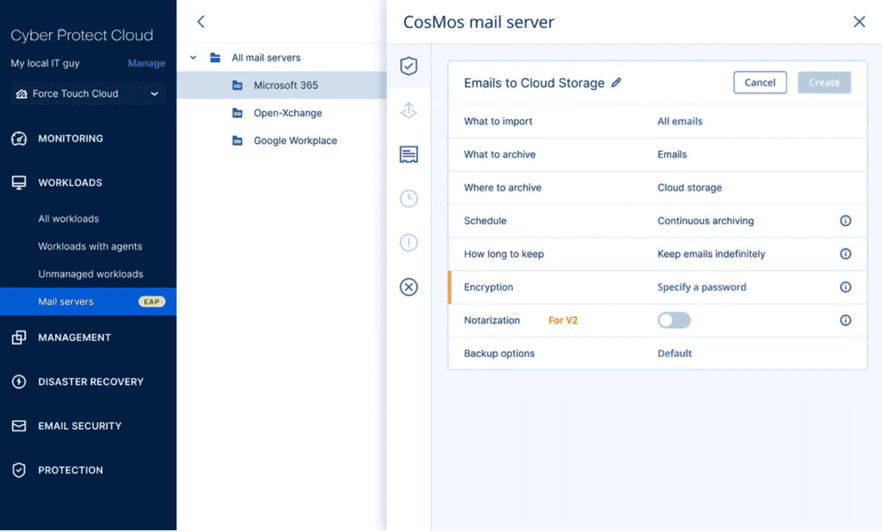Click the Protection shield icon in sidebar
The image size is (882, 532).
(x=19, y=470)
